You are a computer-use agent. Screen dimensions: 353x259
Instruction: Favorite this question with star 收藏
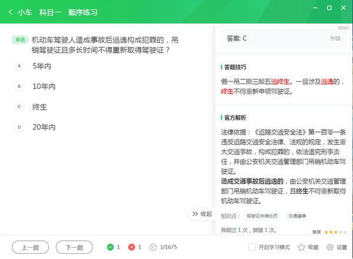308,247
